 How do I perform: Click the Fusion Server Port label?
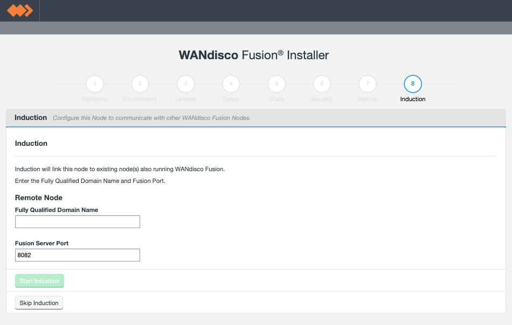coord(42,243)
